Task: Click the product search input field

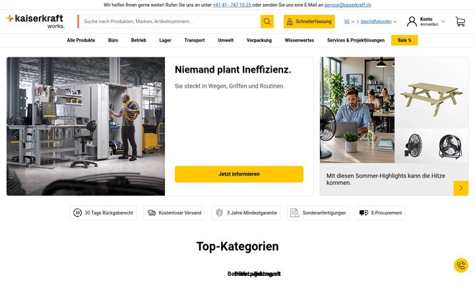Action: [170, 22]
